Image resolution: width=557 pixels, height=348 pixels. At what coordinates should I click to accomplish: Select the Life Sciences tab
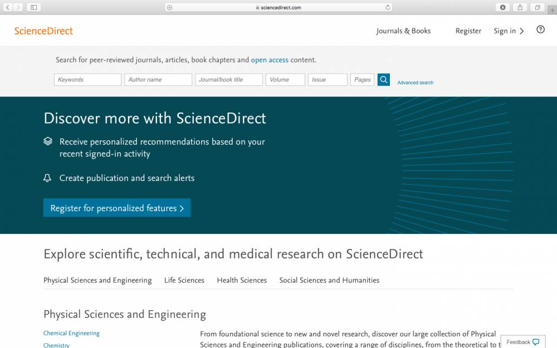coord(184,280)
